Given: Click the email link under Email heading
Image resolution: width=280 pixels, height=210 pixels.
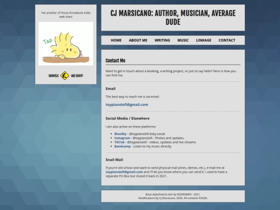Looking at the screenshot, I should pyautogui.click(x=127, y=105).
